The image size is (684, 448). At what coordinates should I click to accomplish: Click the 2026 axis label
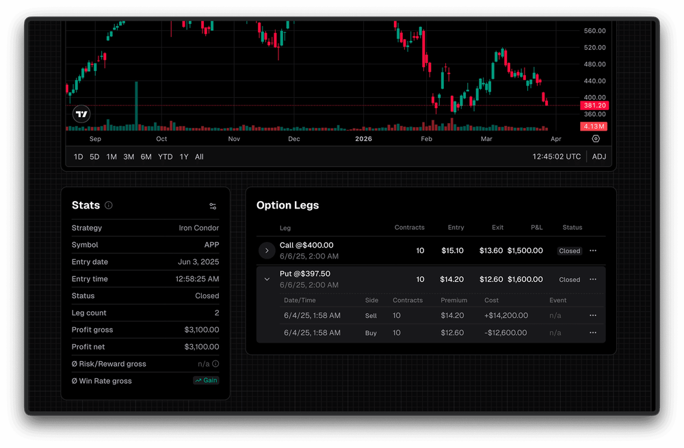[363, 139]
